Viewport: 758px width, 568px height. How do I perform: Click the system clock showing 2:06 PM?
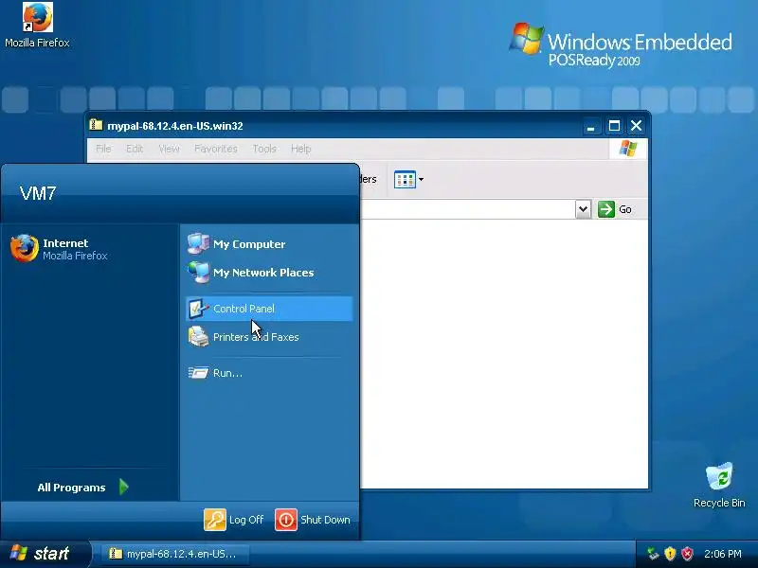pos(723,554)
